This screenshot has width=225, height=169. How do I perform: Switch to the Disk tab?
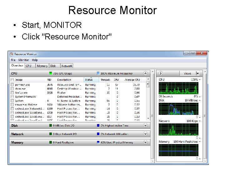pyautogui.click(x=54, y=66)
